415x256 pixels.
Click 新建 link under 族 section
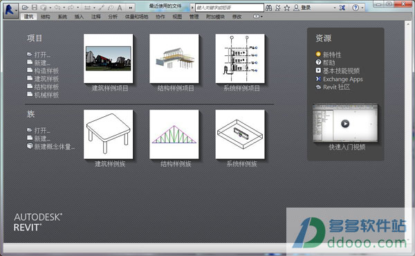(x=41, y=138)
